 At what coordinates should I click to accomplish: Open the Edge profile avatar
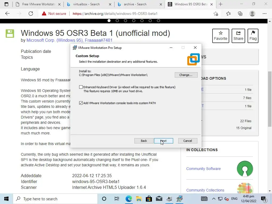[252, 14]
